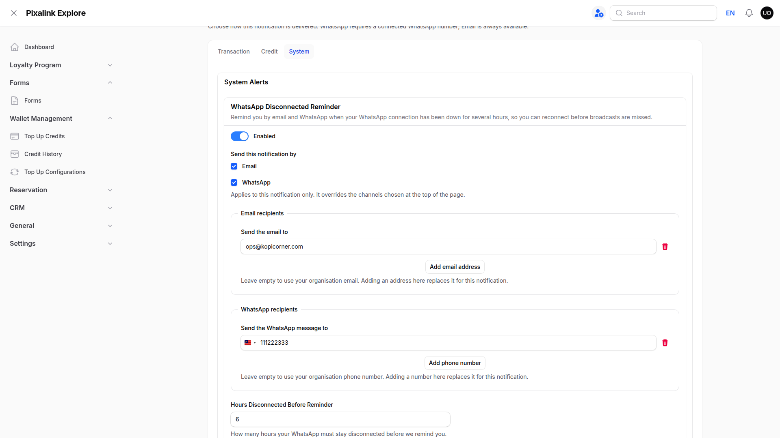Click the ops@kopicorner.com email field

[x=448, y=247]
